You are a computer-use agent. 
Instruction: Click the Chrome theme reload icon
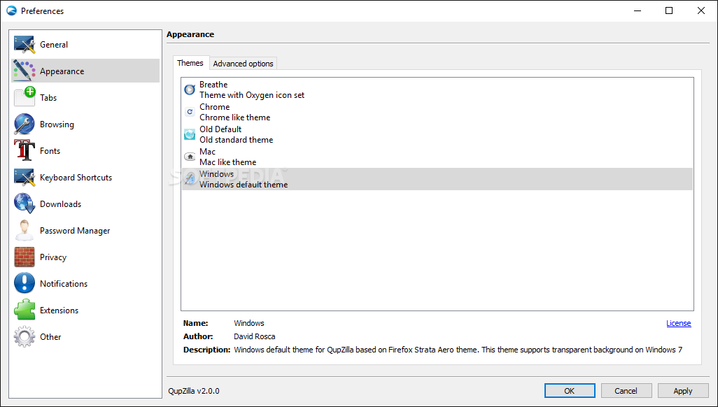(190, 112)
